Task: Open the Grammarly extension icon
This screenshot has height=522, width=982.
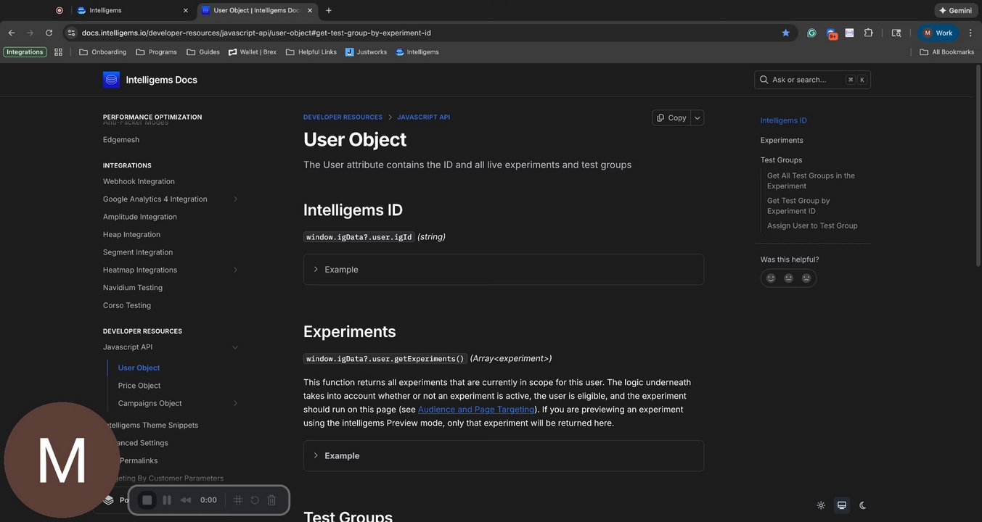Action: click(811, 33)
